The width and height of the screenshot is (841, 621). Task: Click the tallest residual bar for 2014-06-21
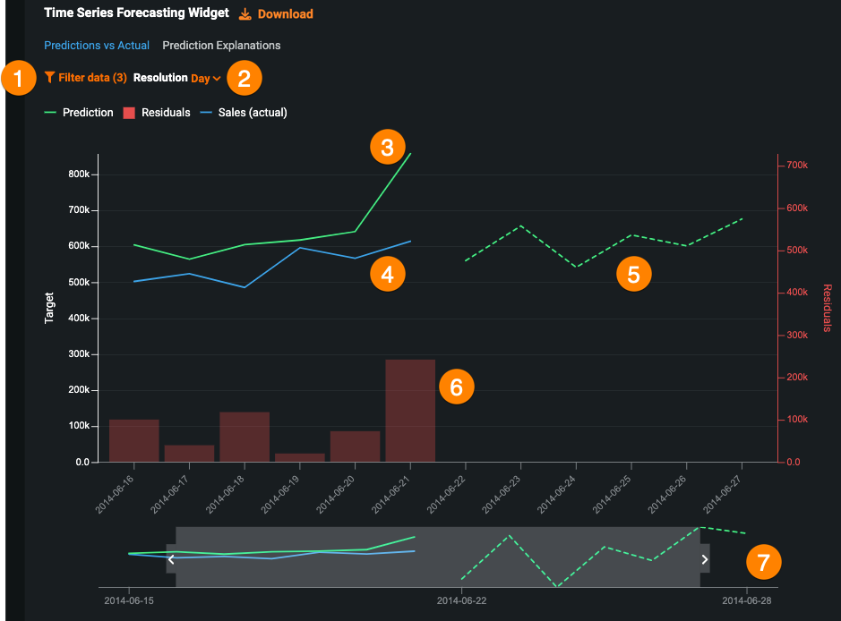410,411
